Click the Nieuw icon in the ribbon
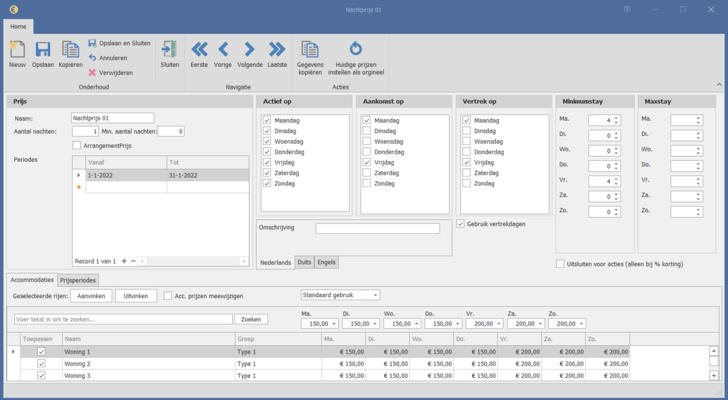The image size is (728, 400). pyautogui.click(x=17, y=49)
